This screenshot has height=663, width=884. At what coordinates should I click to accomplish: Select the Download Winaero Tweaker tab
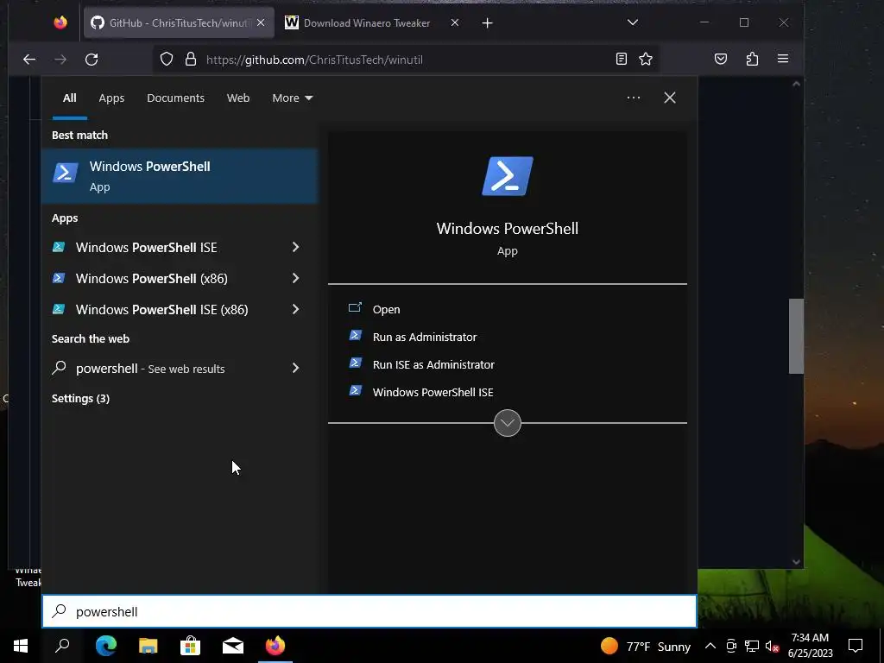click(366, 23)
